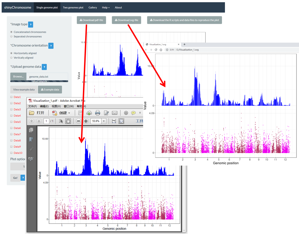This screenshot has height=234, width=299.
Task: Zoom in with the plus icon
Action: pyautogui.click(x=86, y=121)
